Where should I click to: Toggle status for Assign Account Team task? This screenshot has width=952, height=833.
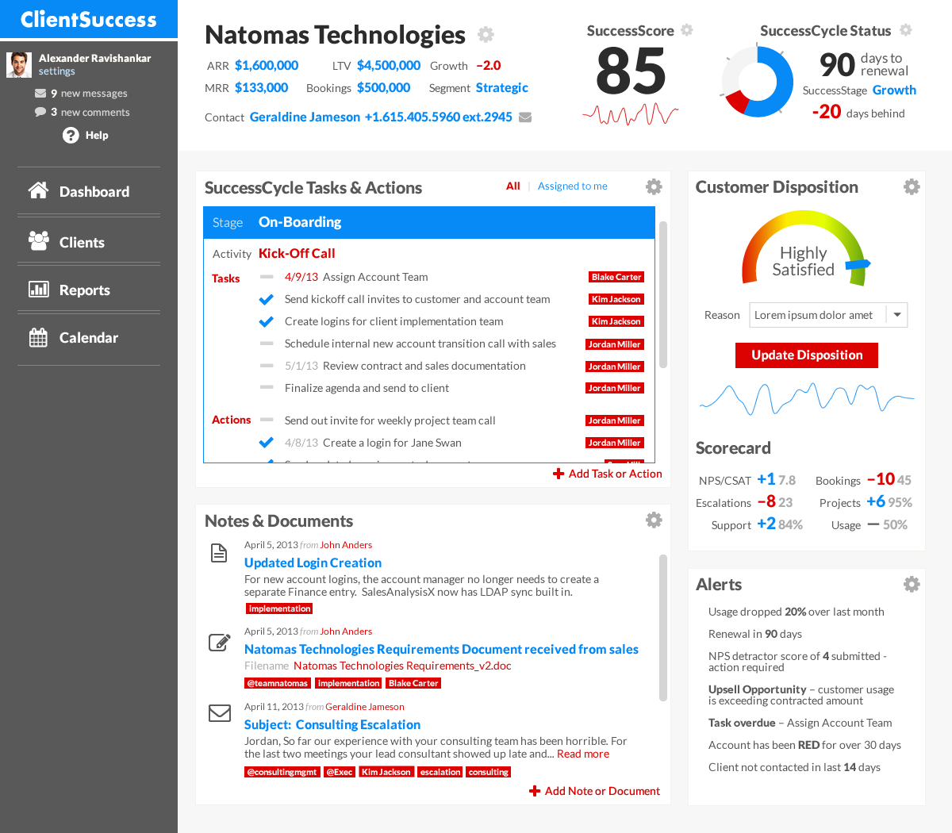[267, 277]
